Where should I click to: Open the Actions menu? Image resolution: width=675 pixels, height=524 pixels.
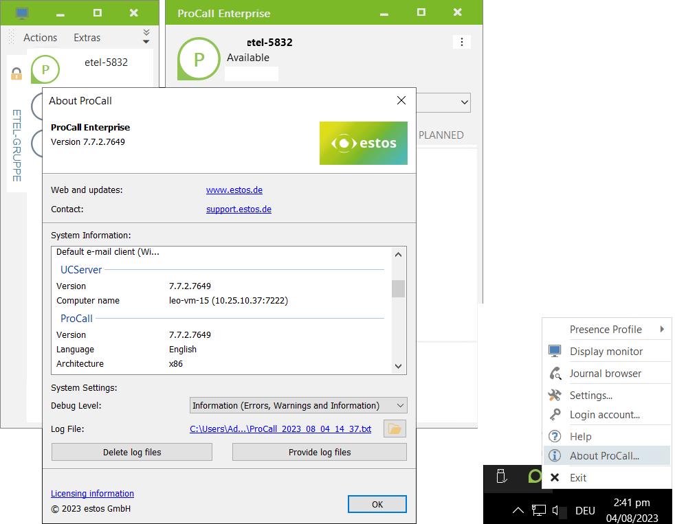point(41,38)
